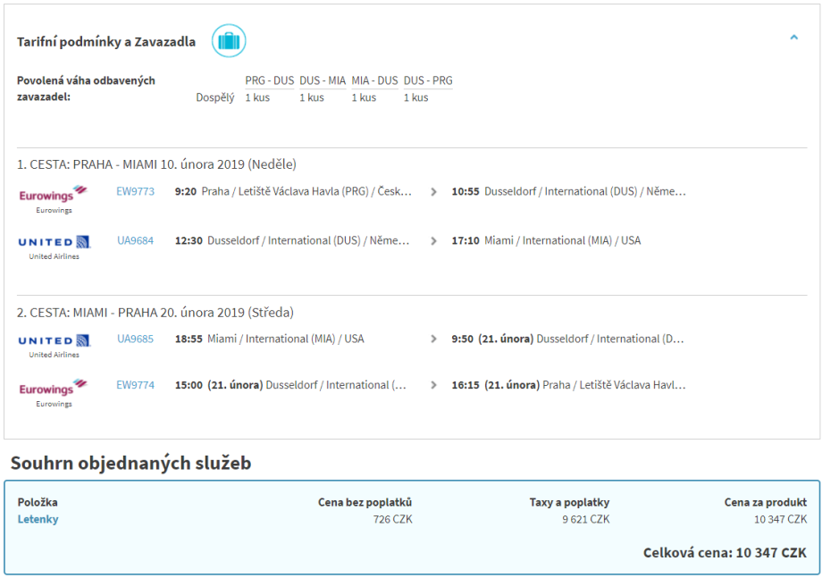Screen dimensions: 822x578
Task: Click the arrow after Dusseldorf 15:00 departure
Action: tap(434, 385)
